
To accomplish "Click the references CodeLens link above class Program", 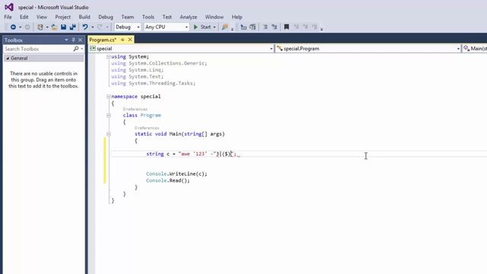I will pos(135,109).
